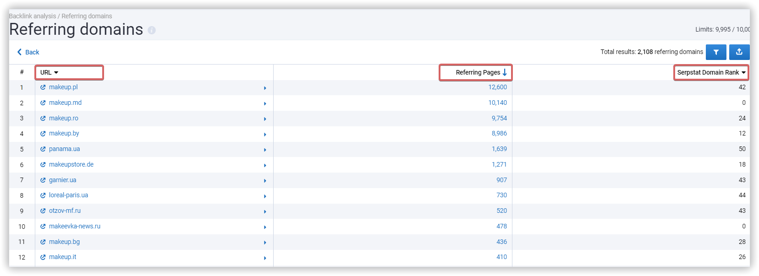Go Back to previous page
759x276 pixels.
point(28,52)
